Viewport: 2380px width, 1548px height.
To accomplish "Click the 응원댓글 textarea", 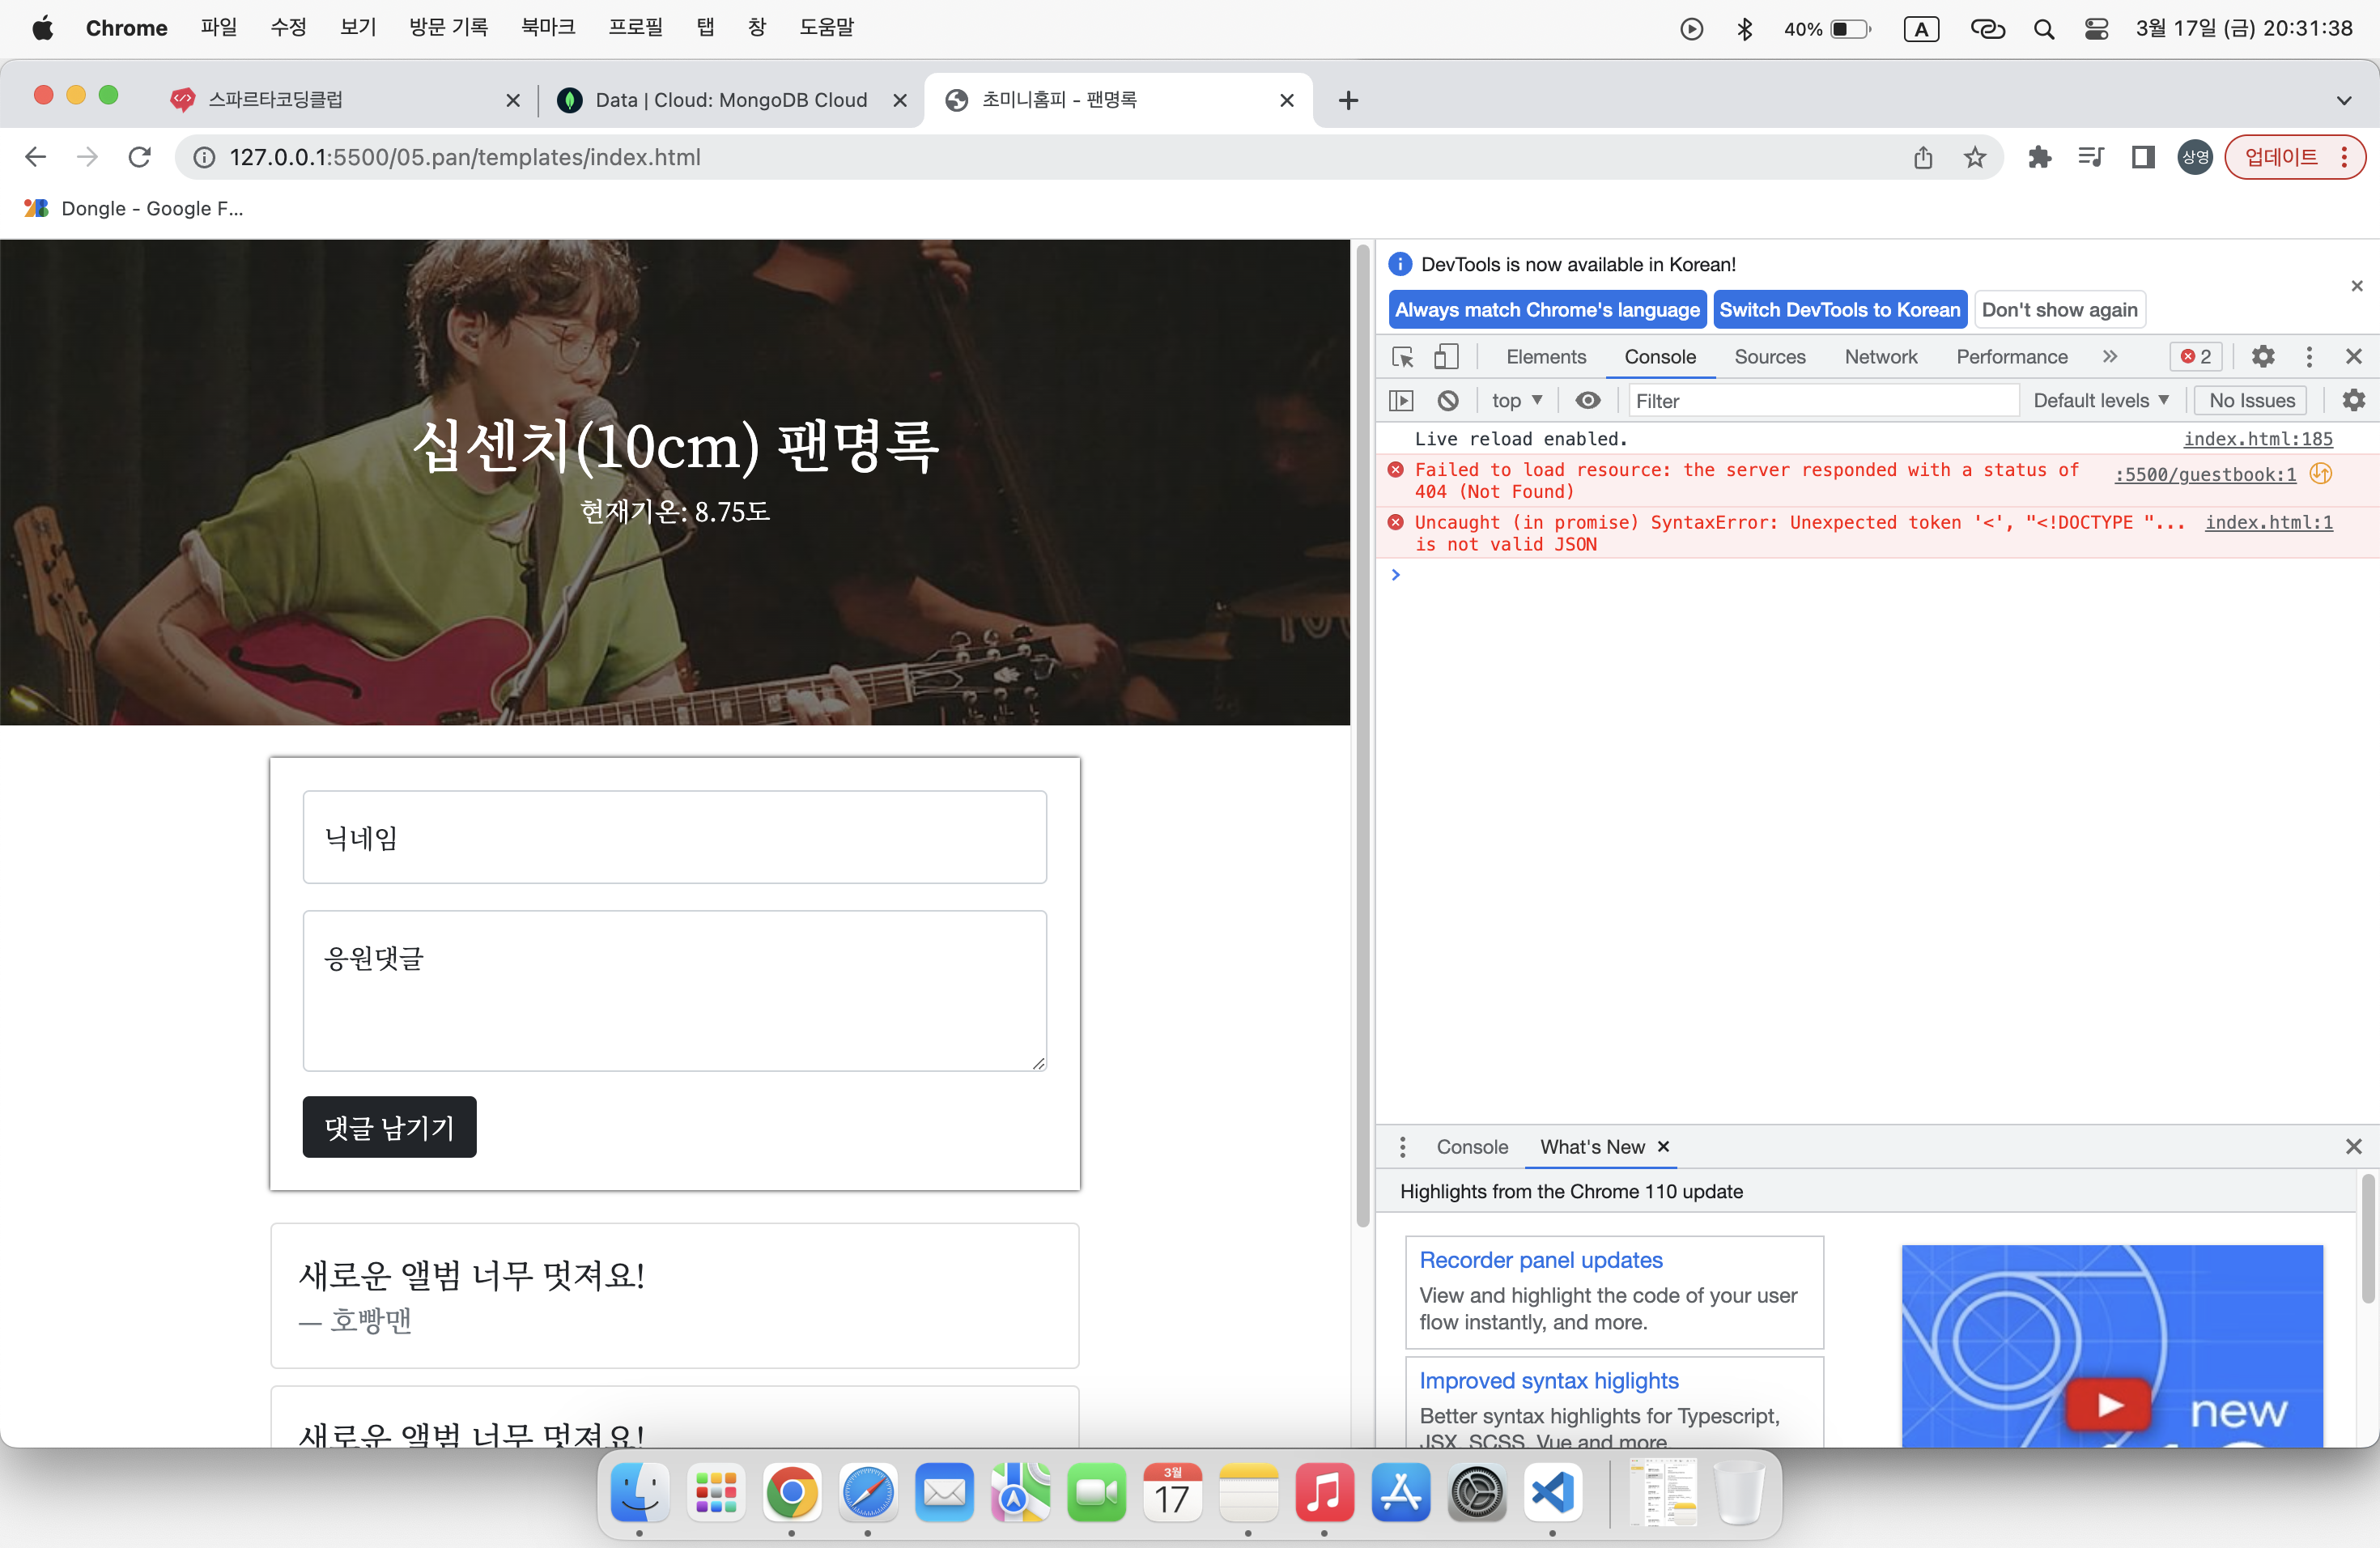I will 675,991.
